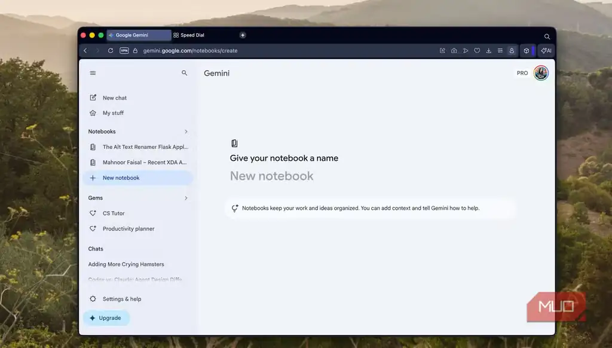
Task: Open the extensions cube icon
Action: click(526, 50)
